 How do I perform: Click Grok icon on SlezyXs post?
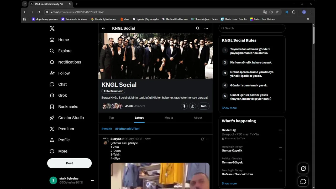click(203, 139)
